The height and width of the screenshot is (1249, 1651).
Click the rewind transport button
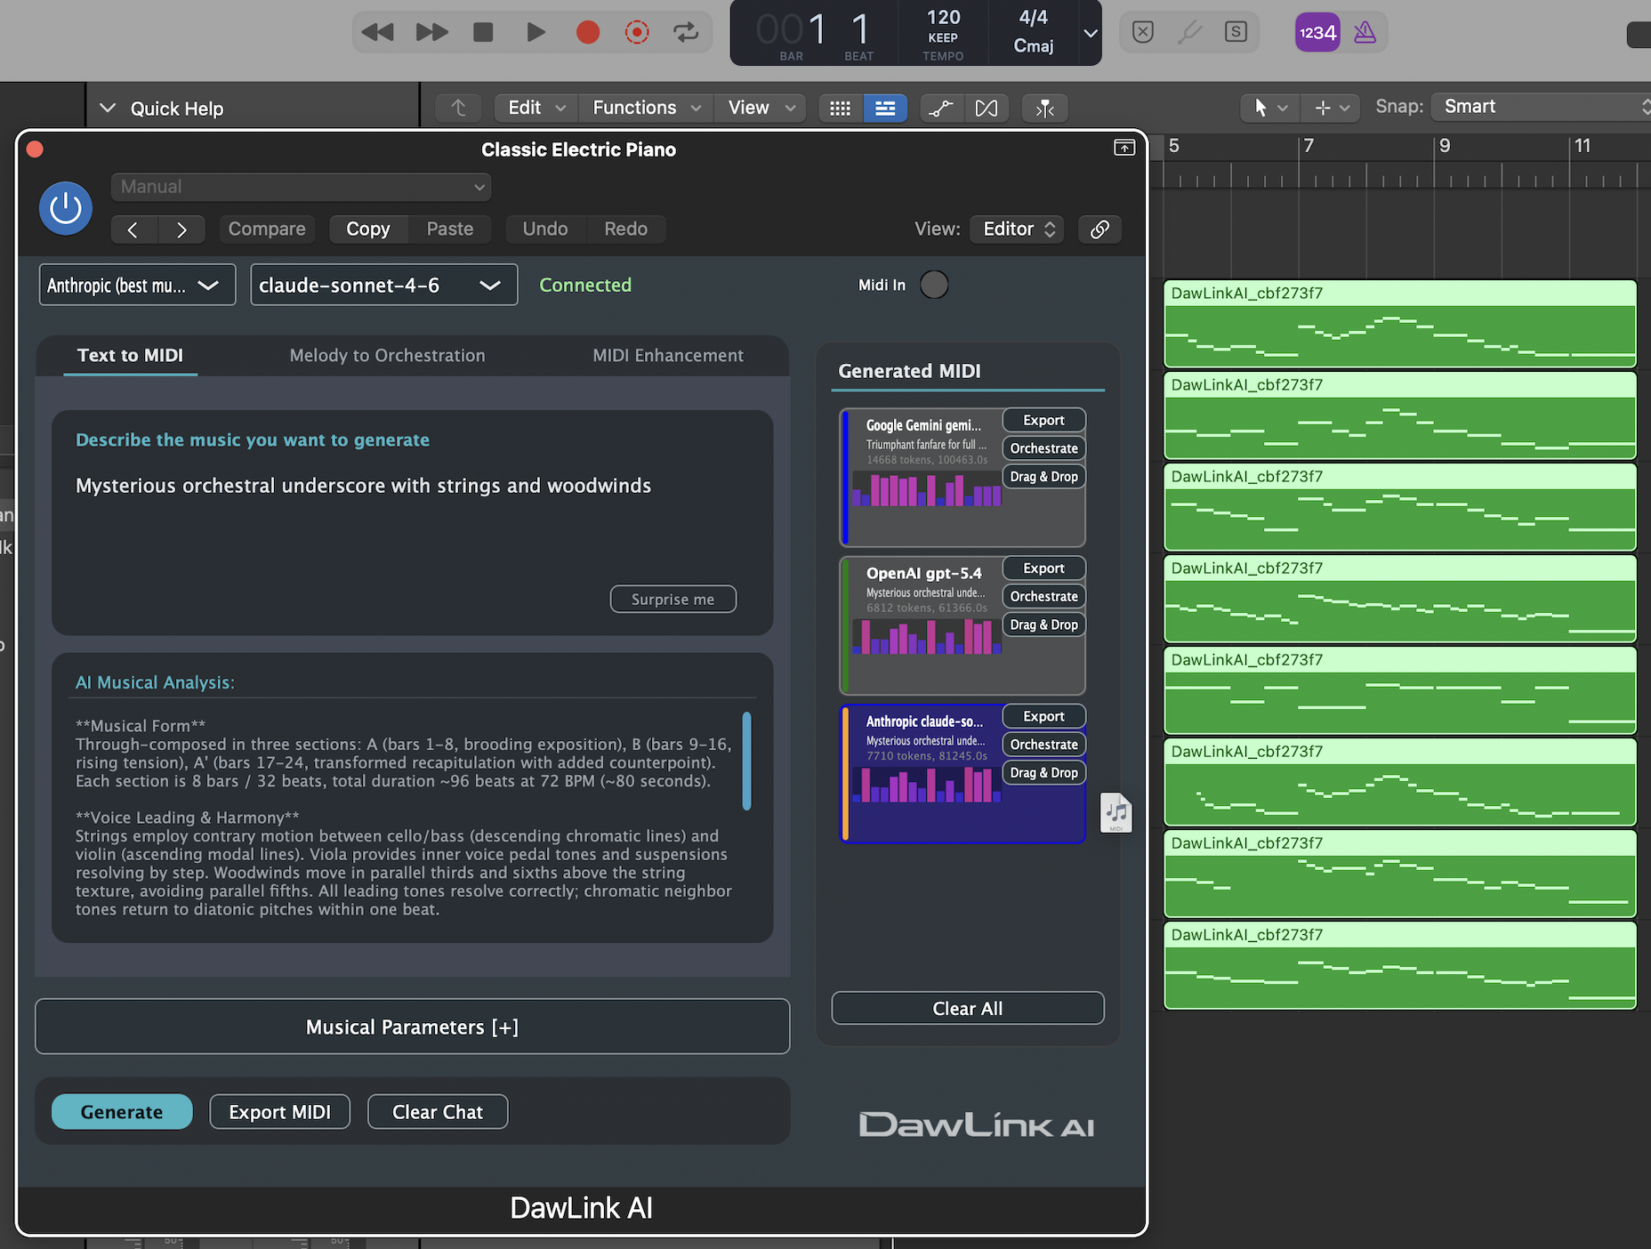377,33
